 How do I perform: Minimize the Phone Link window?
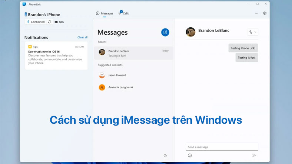pyautogui.click(x=249, y=4)
